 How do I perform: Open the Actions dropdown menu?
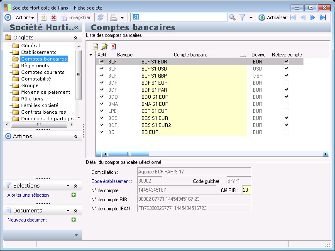[25, 17]
